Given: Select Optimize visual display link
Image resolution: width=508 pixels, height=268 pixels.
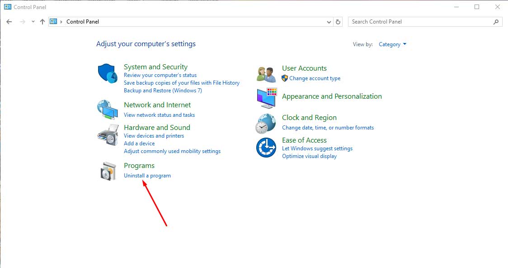Looking at the screenshot, I should click(309, 156).
